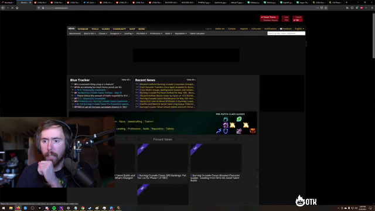Image resolution: width=375 pixels, height=211 pixels.
Task: Open a new browser tab with plus
Action: tap(346, 2)
